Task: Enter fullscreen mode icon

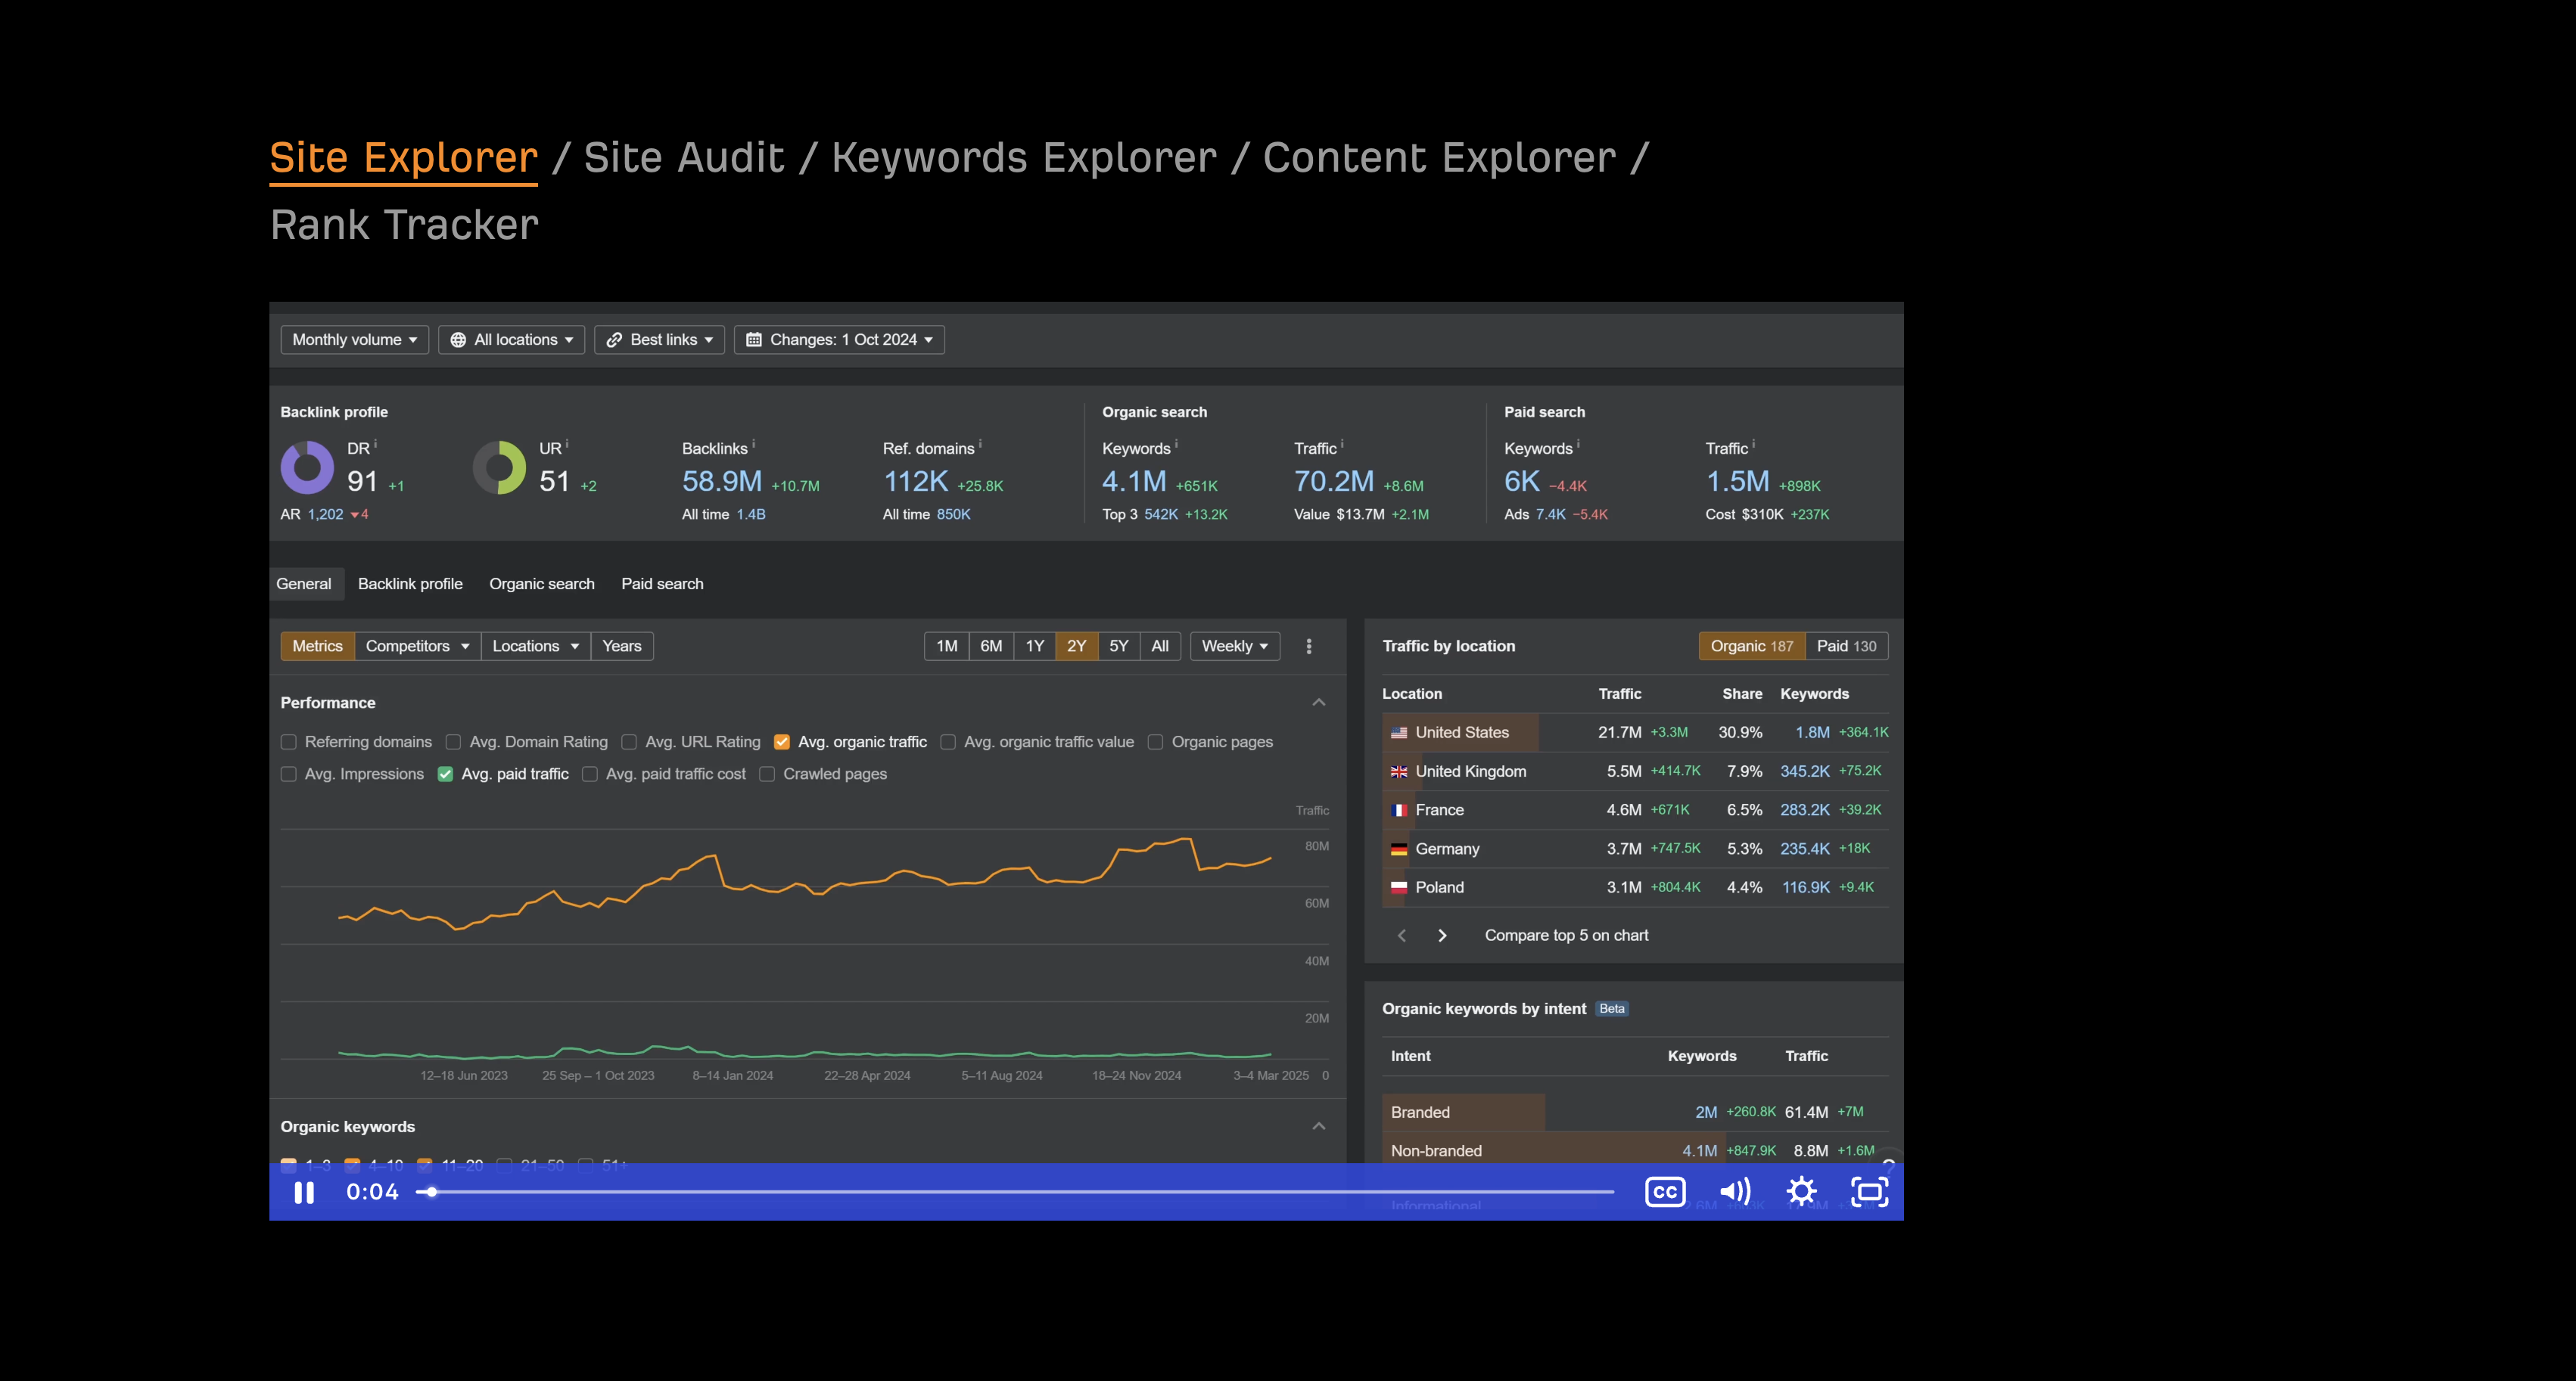Action: point(1869,1192)
